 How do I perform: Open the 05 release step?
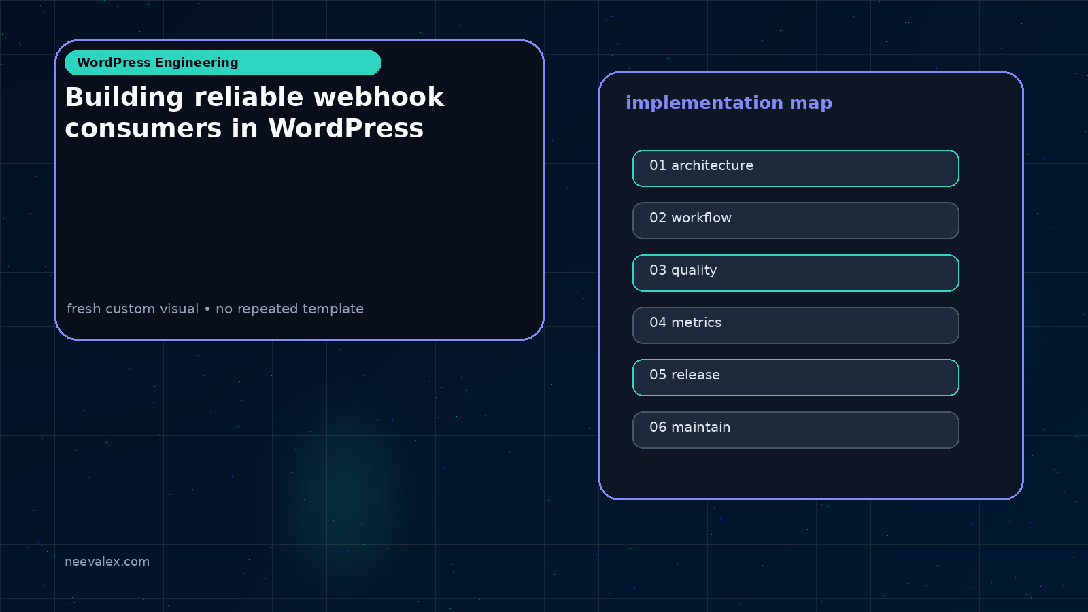[796, 377]
